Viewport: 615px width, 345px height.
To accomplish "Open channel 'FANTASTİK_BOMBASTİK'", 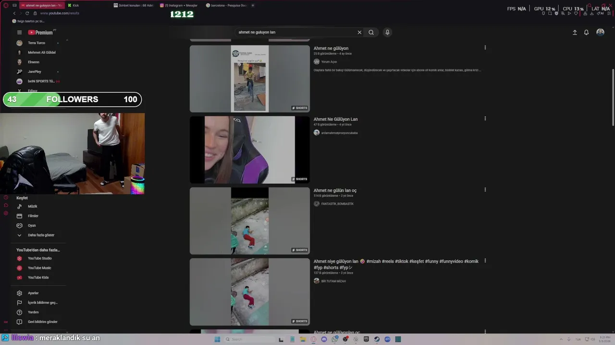I will click(337, 204).
